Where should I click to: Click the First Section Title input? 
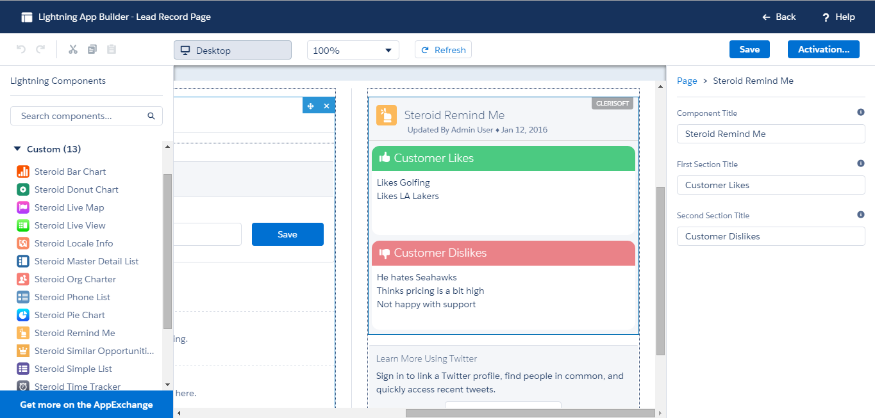771,185
